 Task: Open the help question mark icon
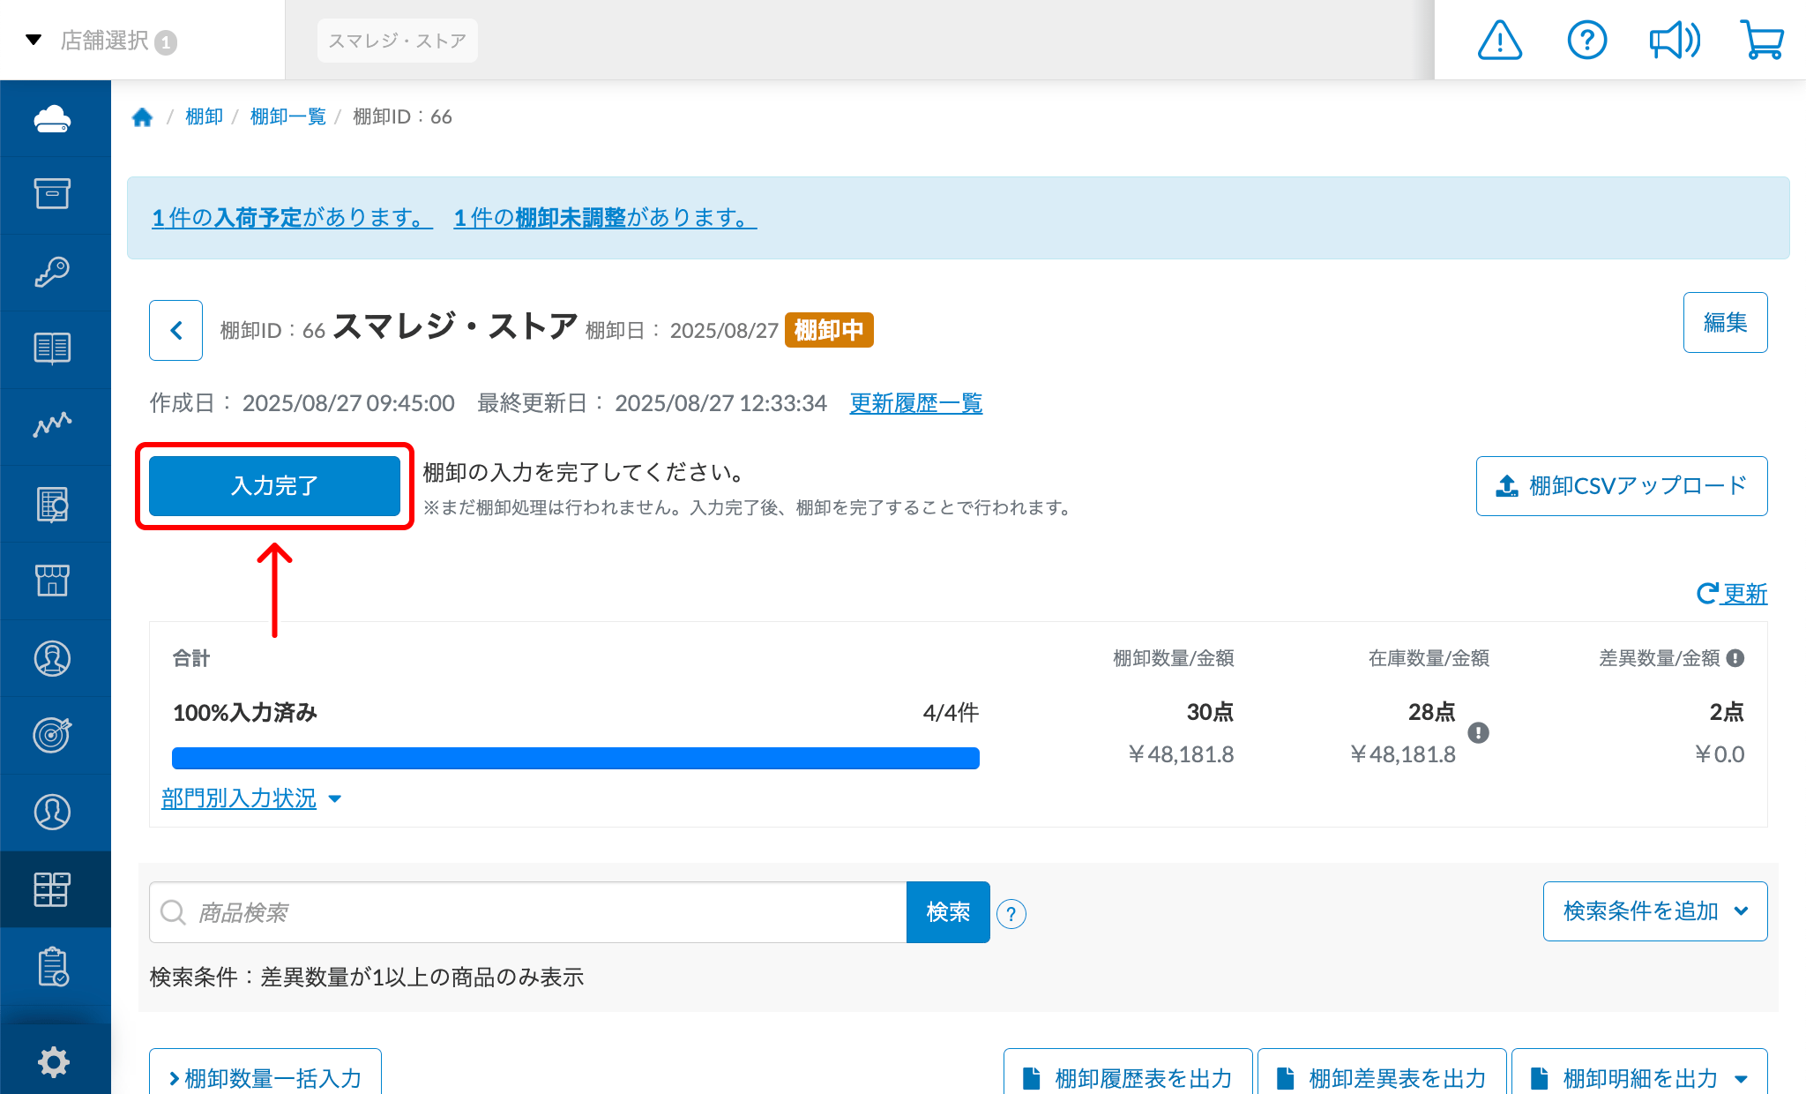click(x=1587, y=40)
